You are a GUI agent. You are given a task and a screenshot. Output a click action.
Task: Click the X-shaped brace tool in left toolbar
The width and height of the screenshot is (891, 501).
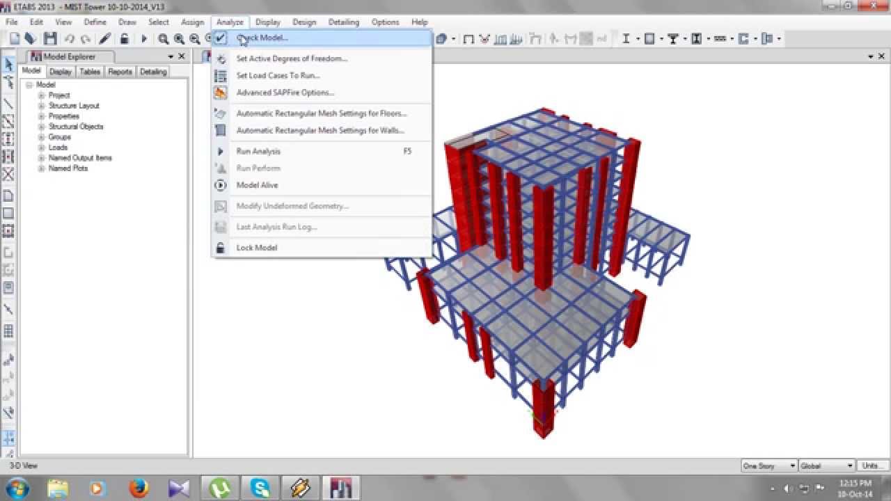pyautogui.click(x=8, y=174)
